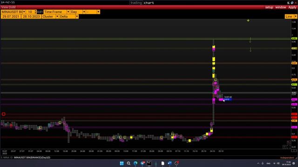Click the fit-to-screen arrows icon
The image size is (298, 167).
pos(289,147)
